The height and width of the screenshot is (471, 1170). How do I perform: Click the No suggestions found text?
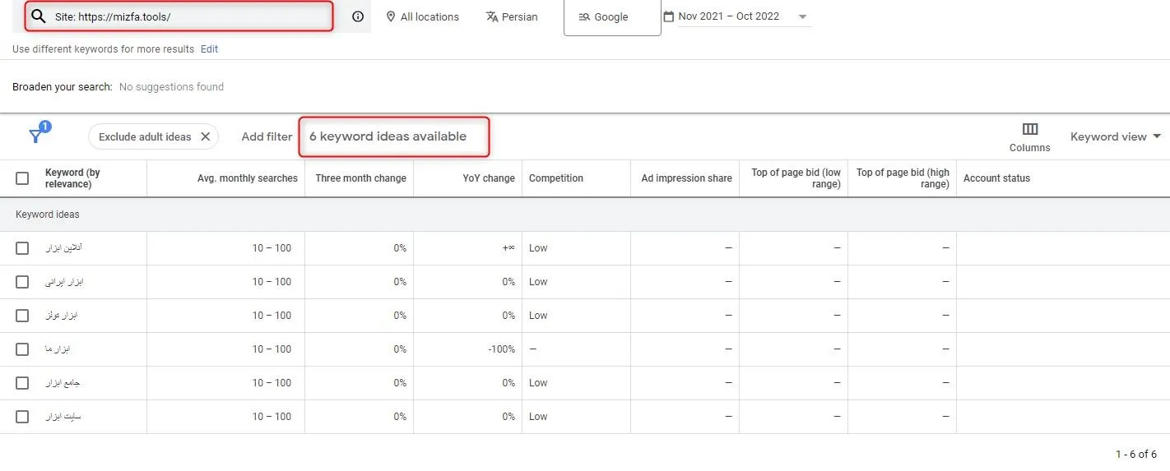click(171, 87)
